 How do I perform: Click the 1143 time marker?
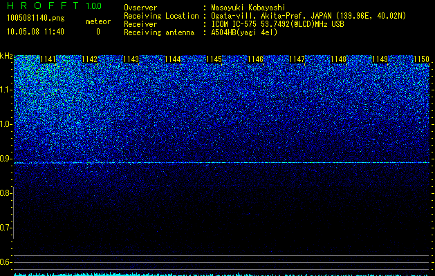(131, 59)
